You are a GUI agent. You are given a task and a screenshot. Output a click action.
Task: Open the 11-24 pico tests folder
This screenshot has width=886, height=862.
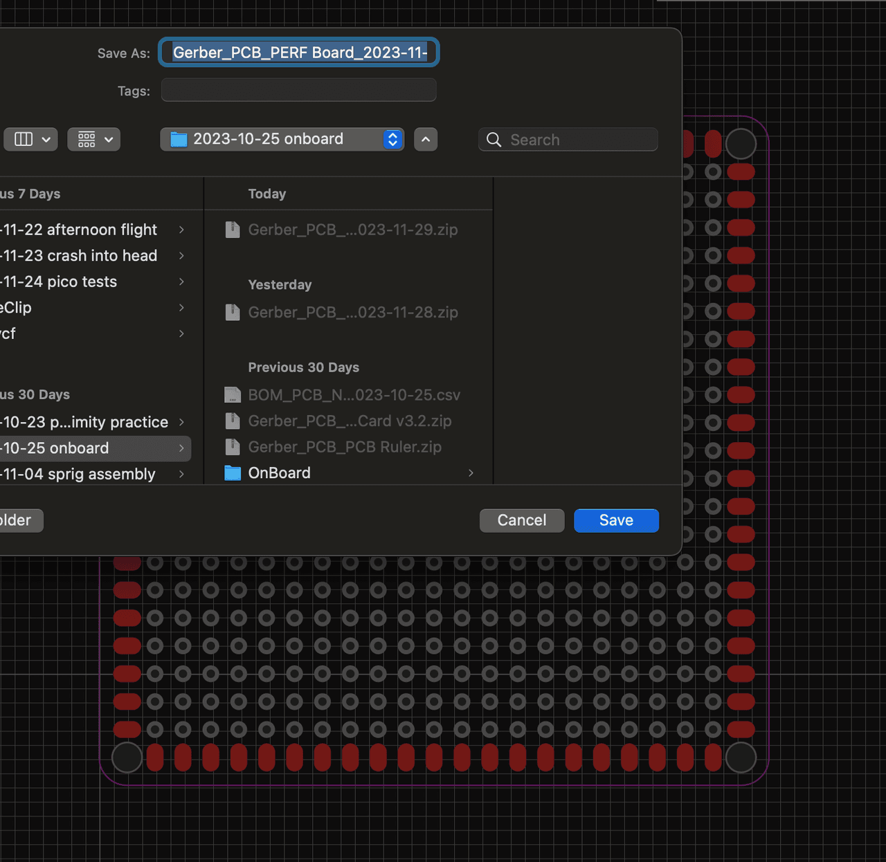(x=60, y=282)
